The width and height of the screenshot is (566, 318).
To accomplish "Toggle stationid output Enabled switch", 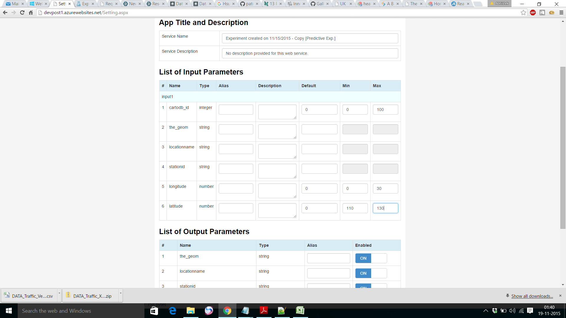I will pyautogui.click(x=371, y=286).
